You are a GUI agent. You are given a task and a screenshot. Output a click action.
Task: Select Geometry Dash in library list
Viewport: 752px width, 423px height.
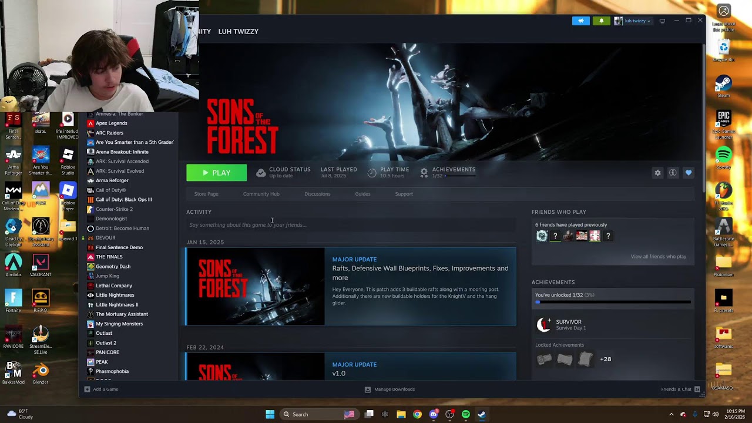click(x=113, y=266)
